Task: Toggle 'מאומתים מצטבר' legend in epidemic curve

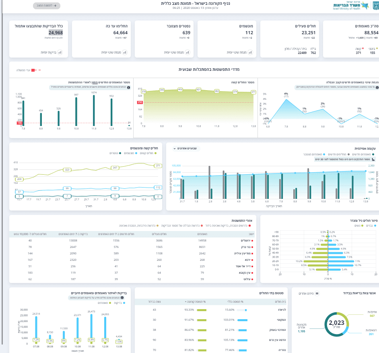Action: 314,154
